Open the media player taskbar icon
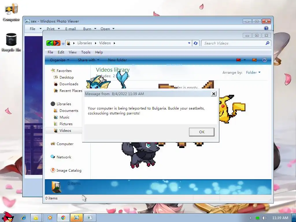Image resolution: width=296 pixels, height=222 pixels. 50,218
